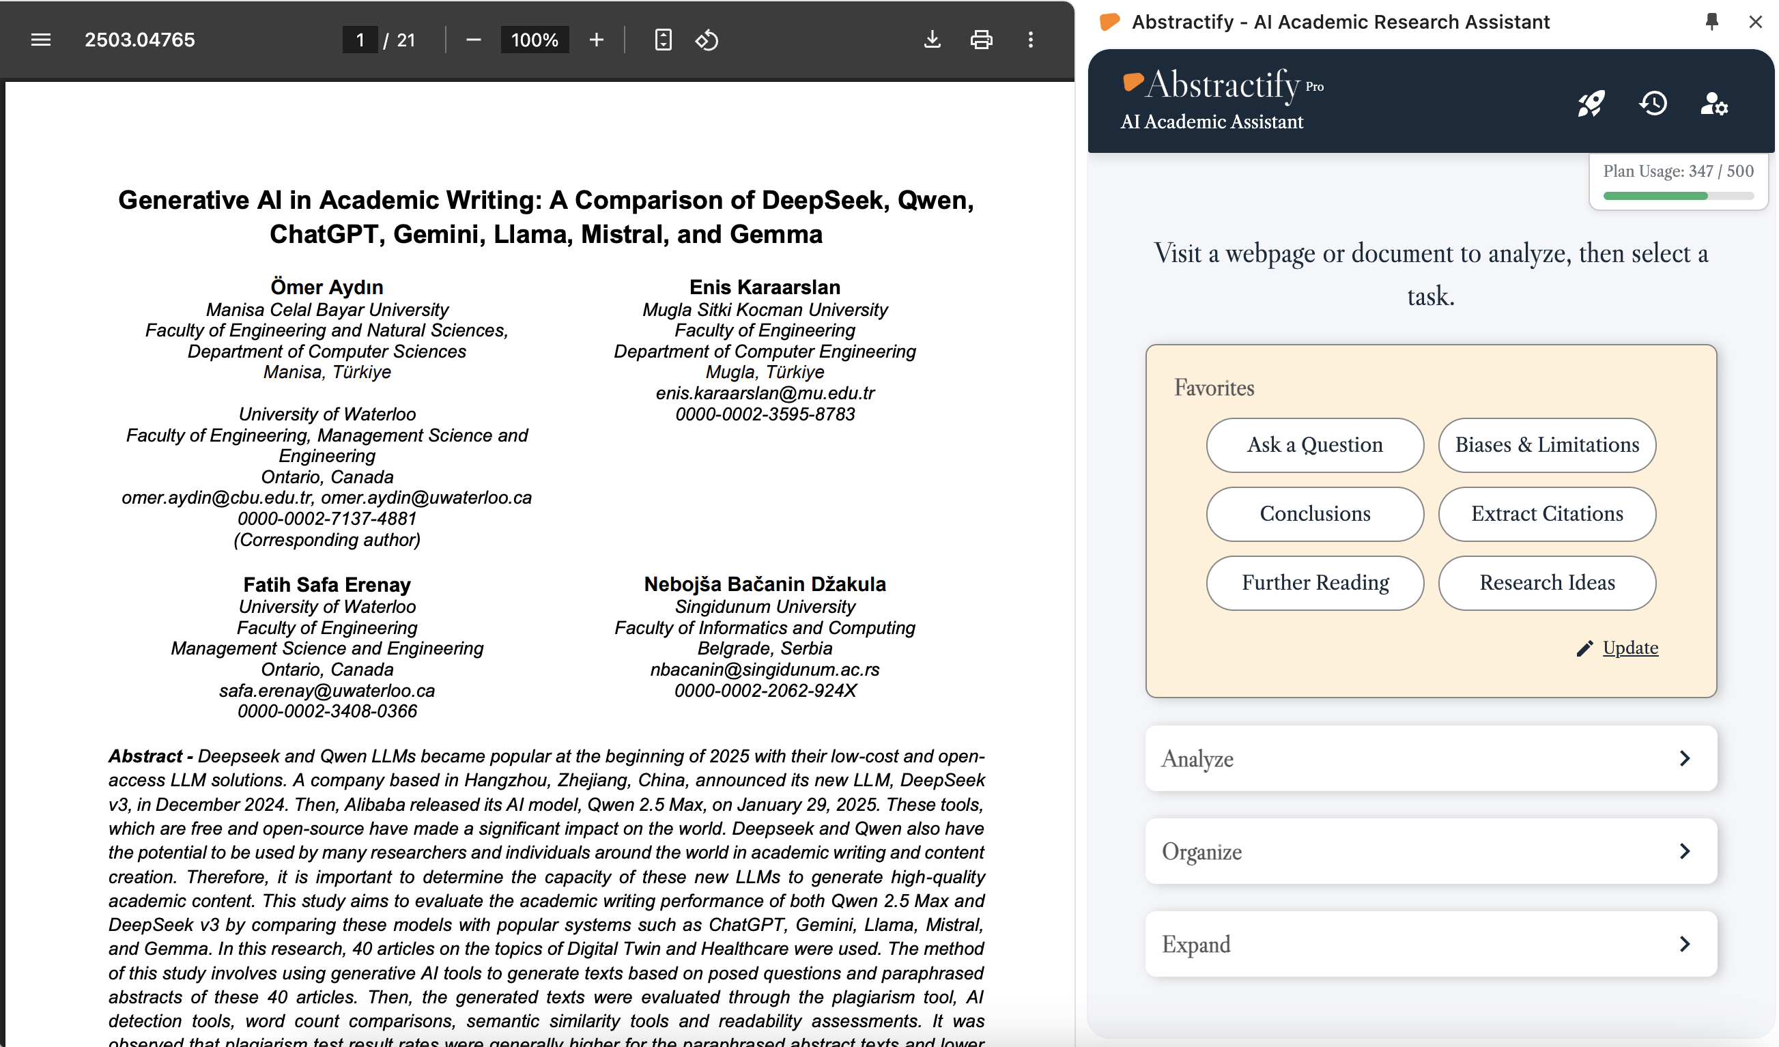Pin the Abstractify side panel
This screenshot has height=1047, width=1779.
(x=1712, y=22)
